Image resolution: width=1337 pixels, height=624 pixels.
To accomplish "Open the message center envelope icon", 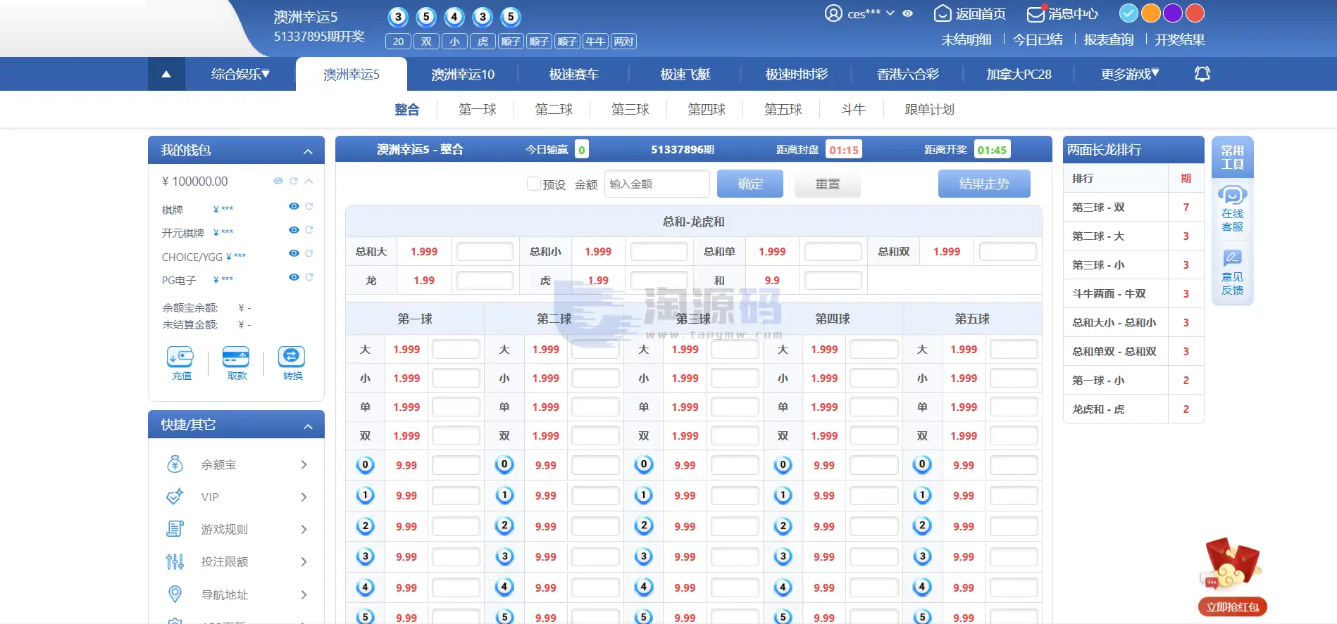I will pos(1036,13).
